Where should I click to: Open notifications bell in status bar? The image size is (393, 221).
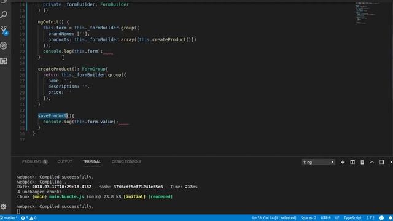(x=391, y=218)
